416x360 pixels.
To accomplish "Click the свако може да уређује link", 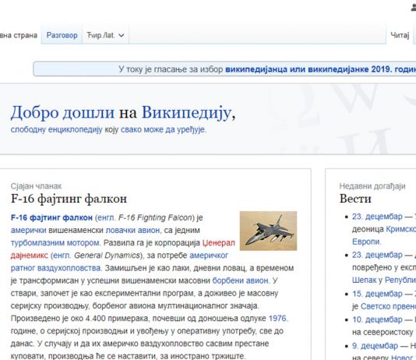I will click(x=163, y=129).
